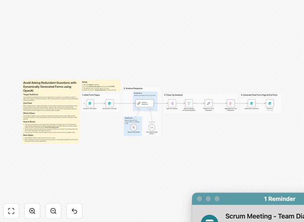Click the 'How it Works' heading in sticky note

point(29,122)
